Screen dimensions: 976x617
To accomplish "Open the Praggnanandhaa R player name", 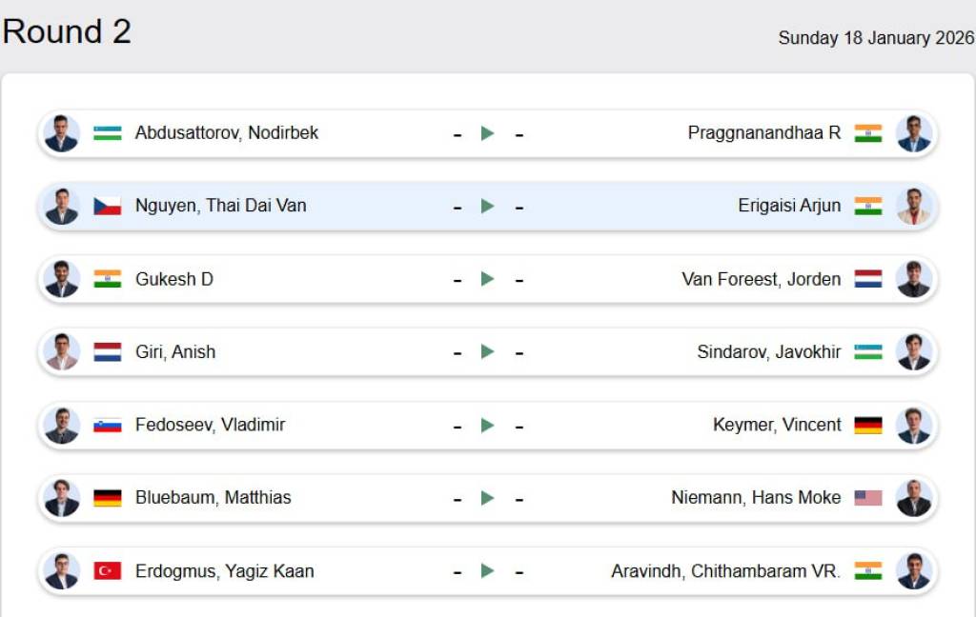I will [764, 133].
